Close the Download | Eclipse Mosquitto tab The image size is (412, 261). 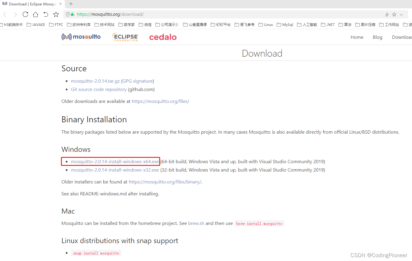(60, 4)
